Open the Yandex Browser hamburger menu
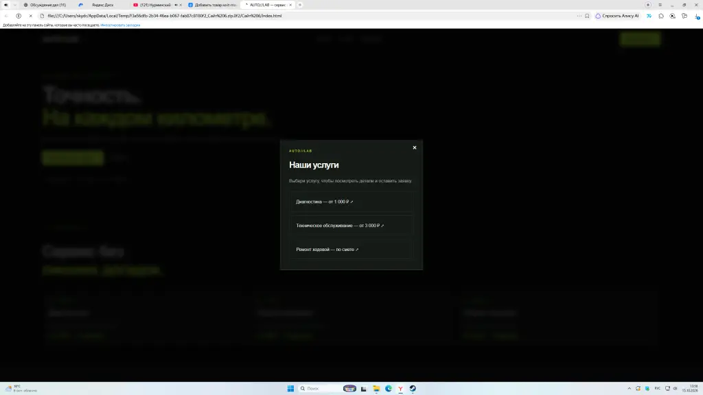 660,5
